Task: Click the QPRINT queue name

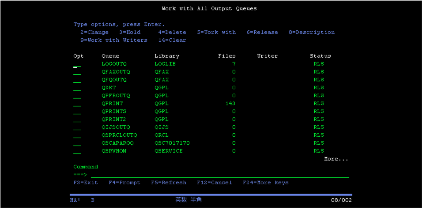Action: coord(112,103)
